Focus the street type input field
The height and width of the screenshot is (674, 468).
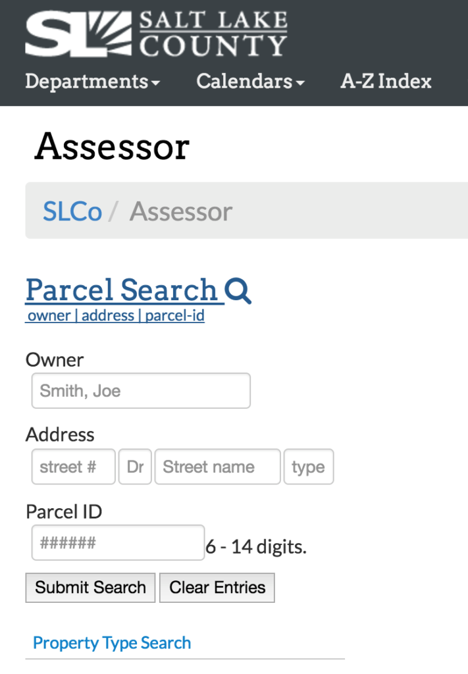[308, 467]
